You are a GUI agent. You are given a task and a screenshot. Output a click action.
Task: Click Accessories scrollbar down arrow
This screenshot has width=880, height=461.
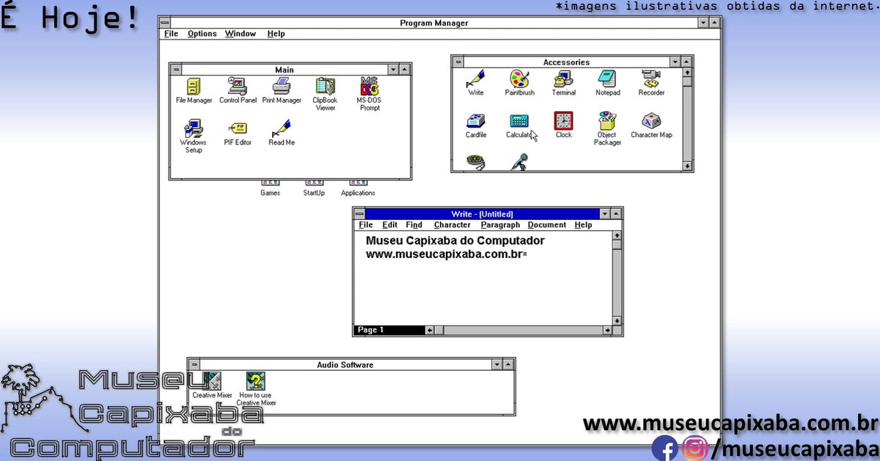687,166
